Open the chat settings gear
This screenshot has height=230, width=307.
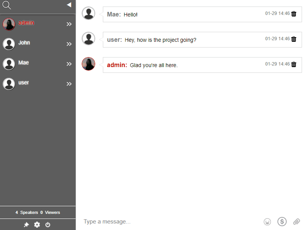(37, 225)
